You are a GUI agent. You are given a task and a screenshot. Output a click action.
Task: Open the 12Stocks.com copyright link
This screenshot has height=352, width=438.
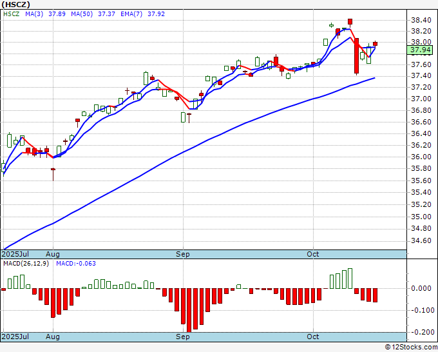tap(411, 347)
